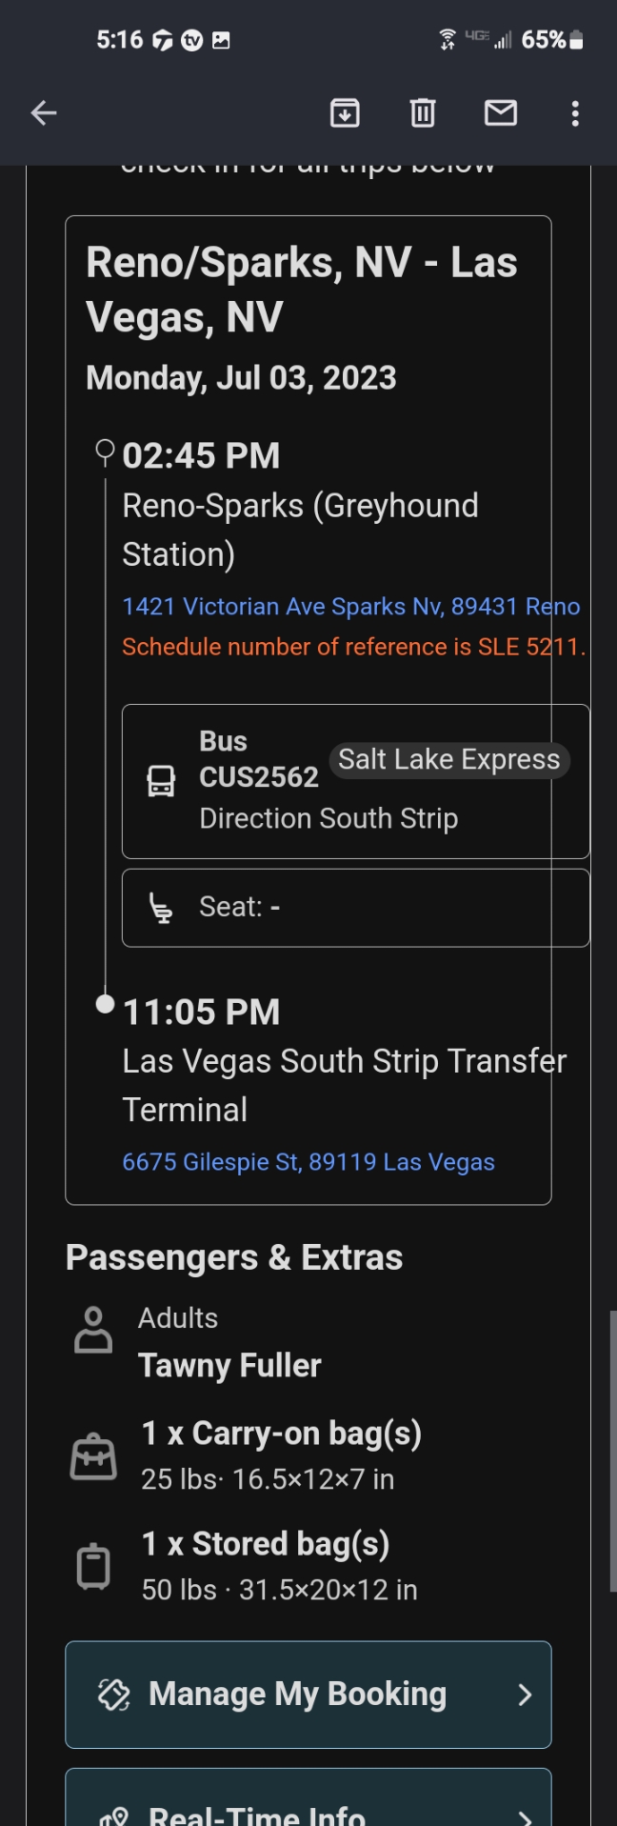
Task: Tap the seat icon
Action: click(x=161, y=908)
